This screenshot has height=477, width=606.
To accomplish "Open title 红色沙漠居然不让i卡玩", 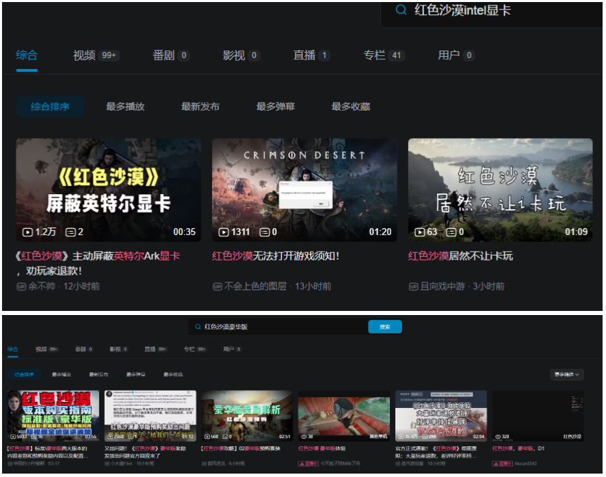I will pyautogui.click(x=461, y=256).
